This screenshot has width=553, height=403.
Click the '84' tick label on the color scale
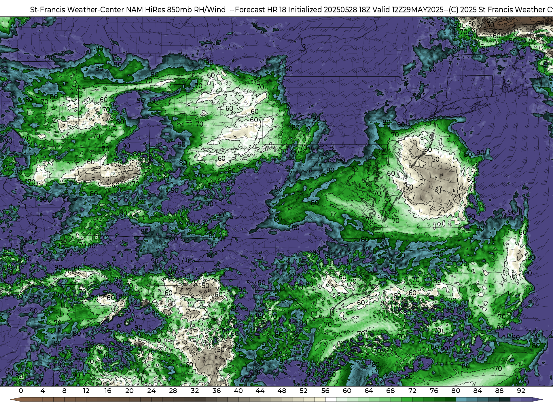pos(478,391)
